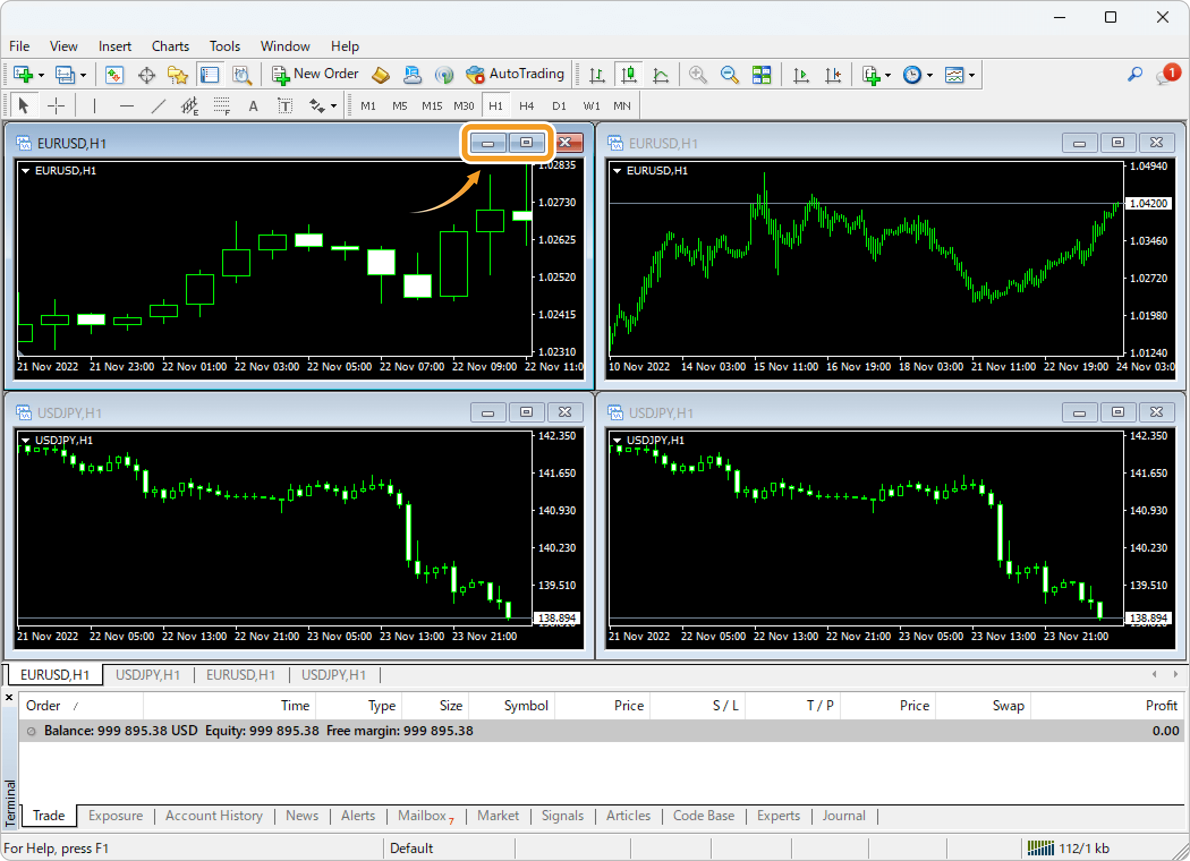The height and width of the screenshot is (861, 1190).
Task: Toggle Chart Shift icon
Action: pos(833,75)
